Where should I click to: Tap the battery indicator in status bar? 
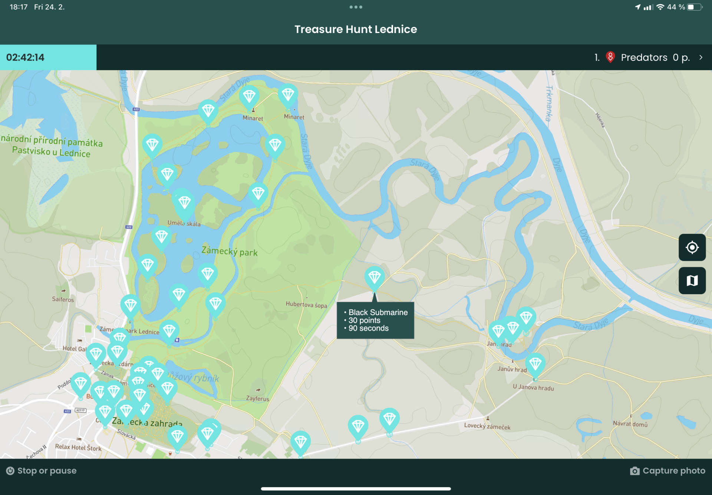click(695, 7)
